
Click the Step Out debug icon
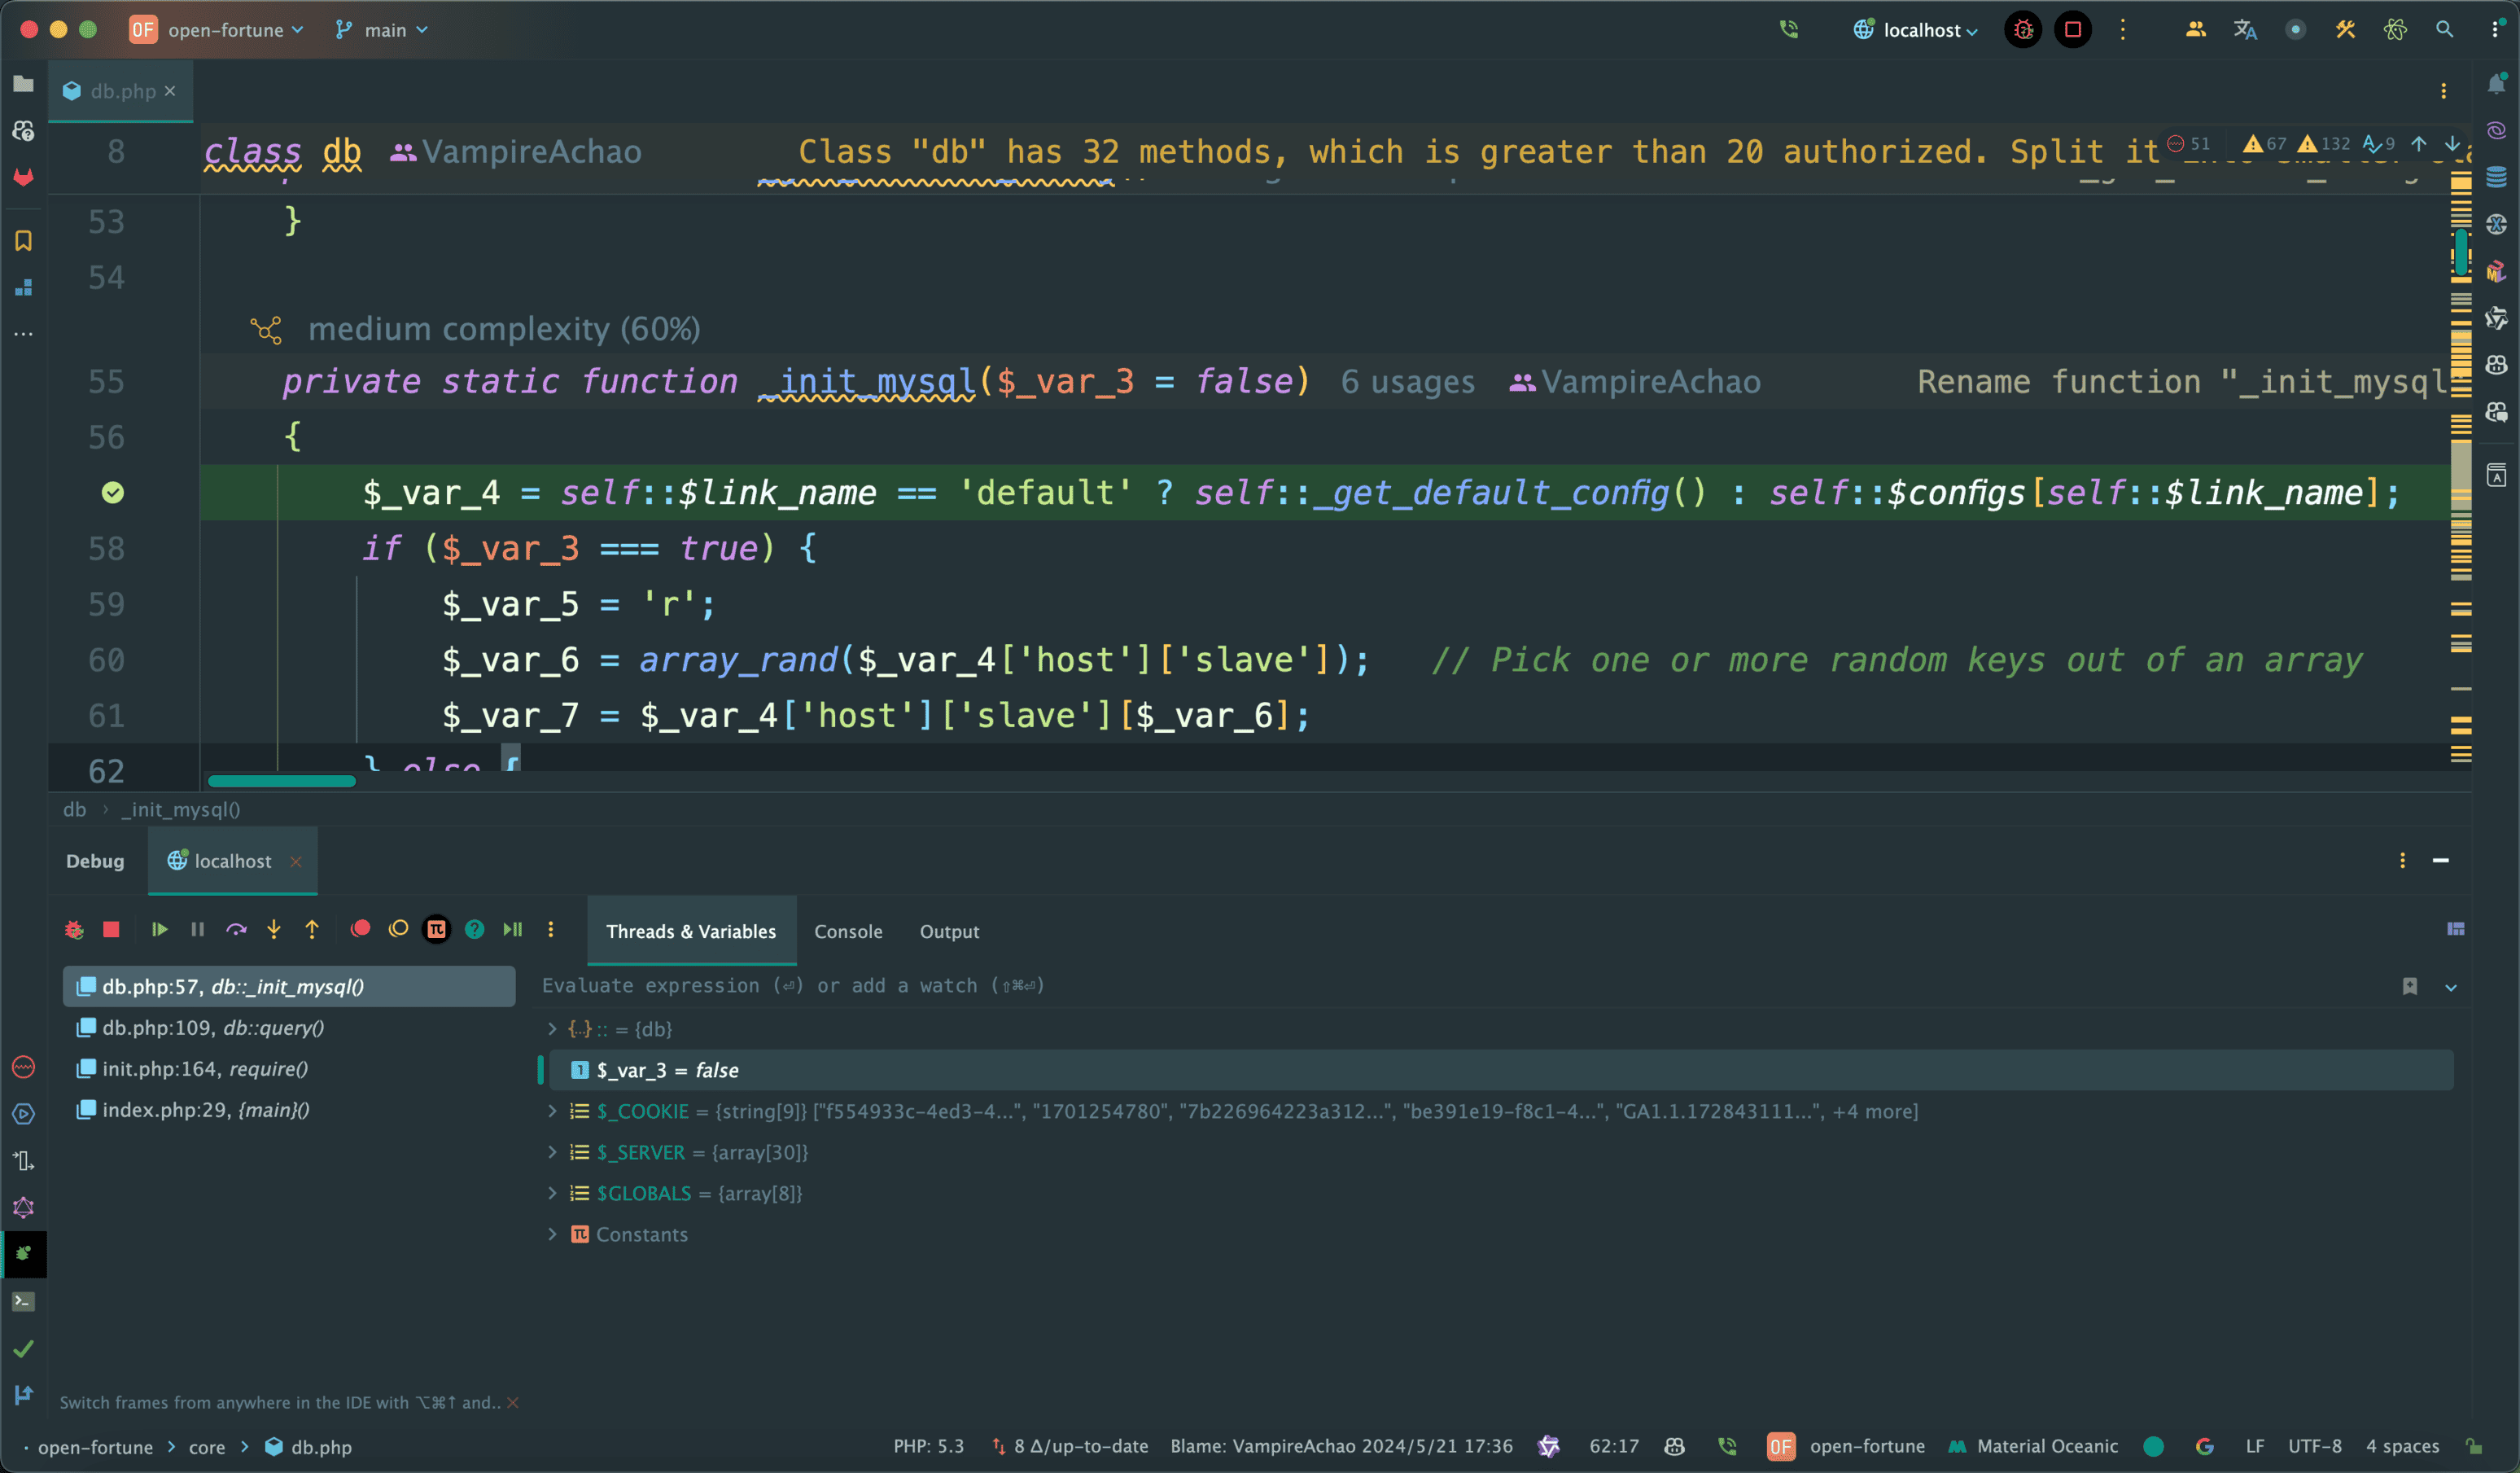point(312,930)
